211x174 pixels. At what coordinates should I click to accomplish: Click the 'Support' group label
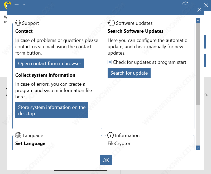[30, 23]
